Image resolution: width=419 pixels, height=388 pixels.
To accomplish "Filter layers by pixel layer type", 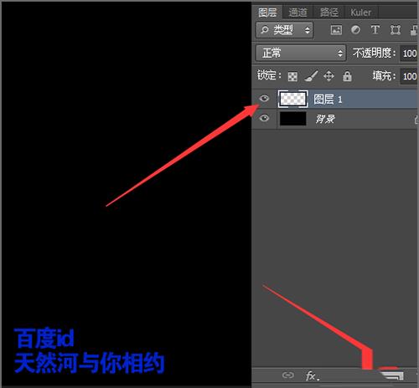I will tap(336, 29).
